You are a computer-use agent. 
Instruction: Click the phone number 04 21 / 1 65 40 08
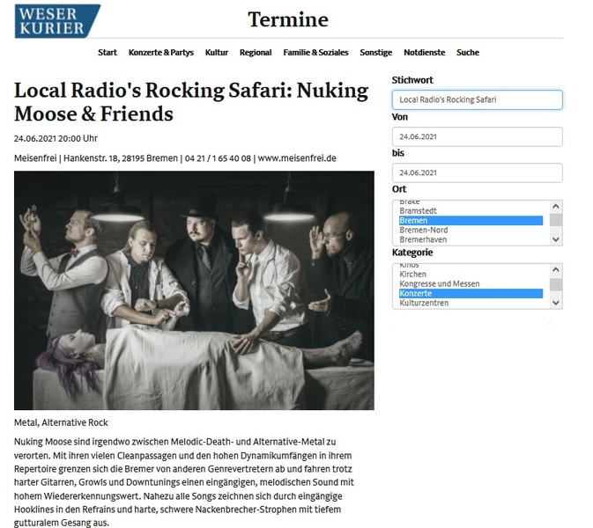point(218,158)
